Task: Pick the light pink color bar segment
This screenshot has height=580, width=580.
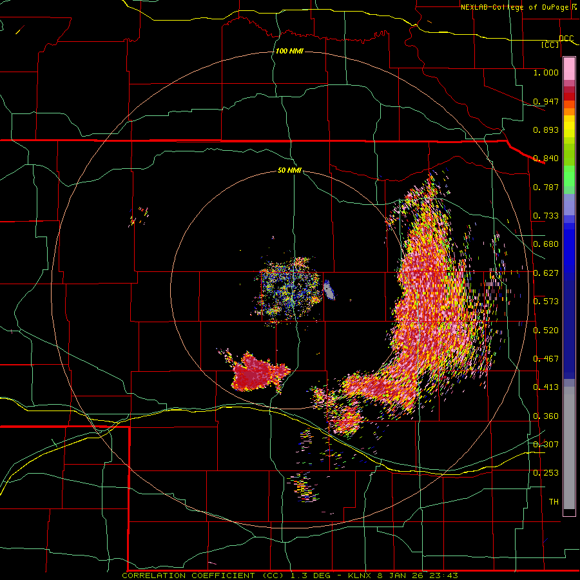Action: pyautogui.click(x=569, y=69)
